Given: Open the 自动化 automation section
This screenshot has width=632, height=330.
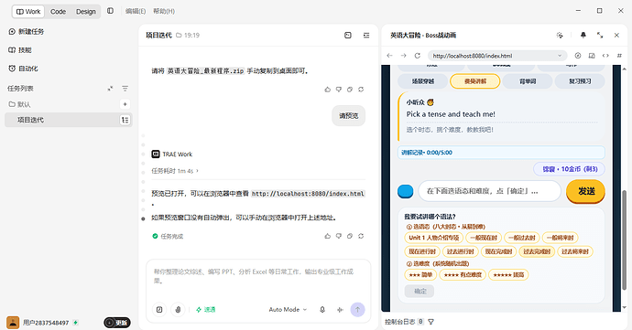Looking at the screenshot, I should point(23,69).
